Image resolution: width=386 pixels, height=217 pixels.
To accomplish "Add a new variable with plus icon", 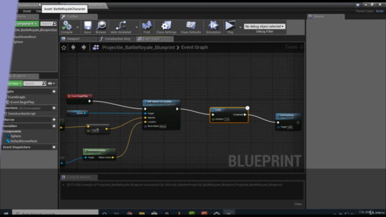I will coord(54,126).
